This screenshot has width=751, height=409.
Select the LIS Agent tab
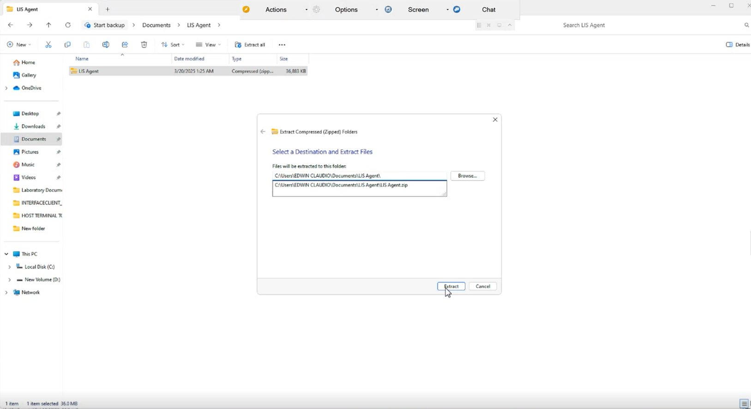click(49, 9)
